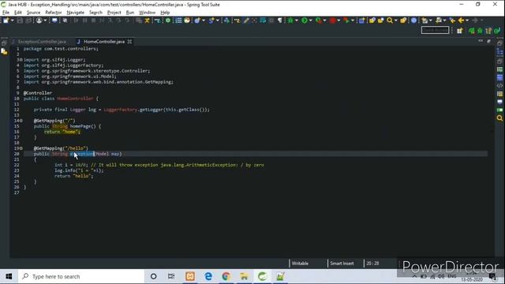Click the green Run play icon
The image size is (505, 284).
pyautogui.click(x=305, y=21)
